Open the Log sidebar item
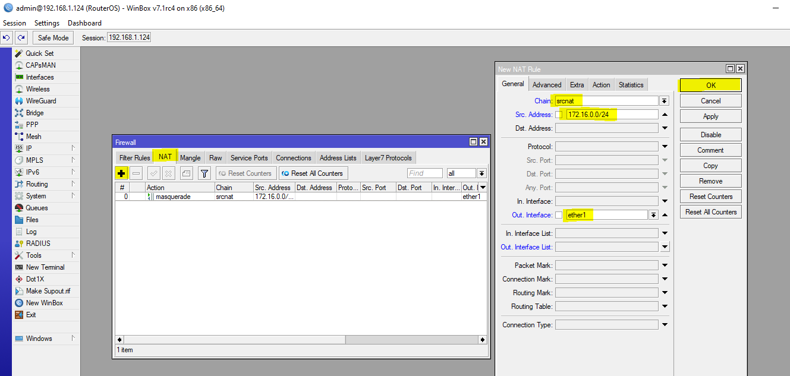The height and width of the screenshot is (376, 790). coord(31,232)
